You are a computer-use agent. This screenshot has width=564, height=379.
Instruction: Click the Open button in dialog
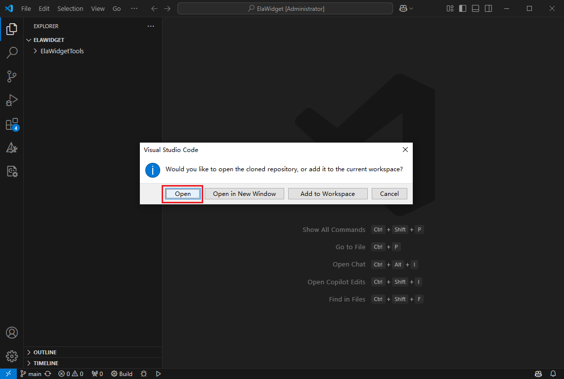[x=183, y=193]
